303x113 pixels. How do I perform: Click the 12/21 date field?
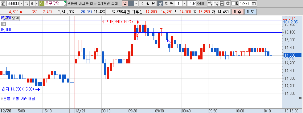pos(245,3)
